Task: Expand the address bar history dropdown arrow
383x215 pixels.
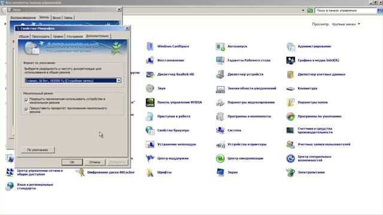Action: point(303,11)
